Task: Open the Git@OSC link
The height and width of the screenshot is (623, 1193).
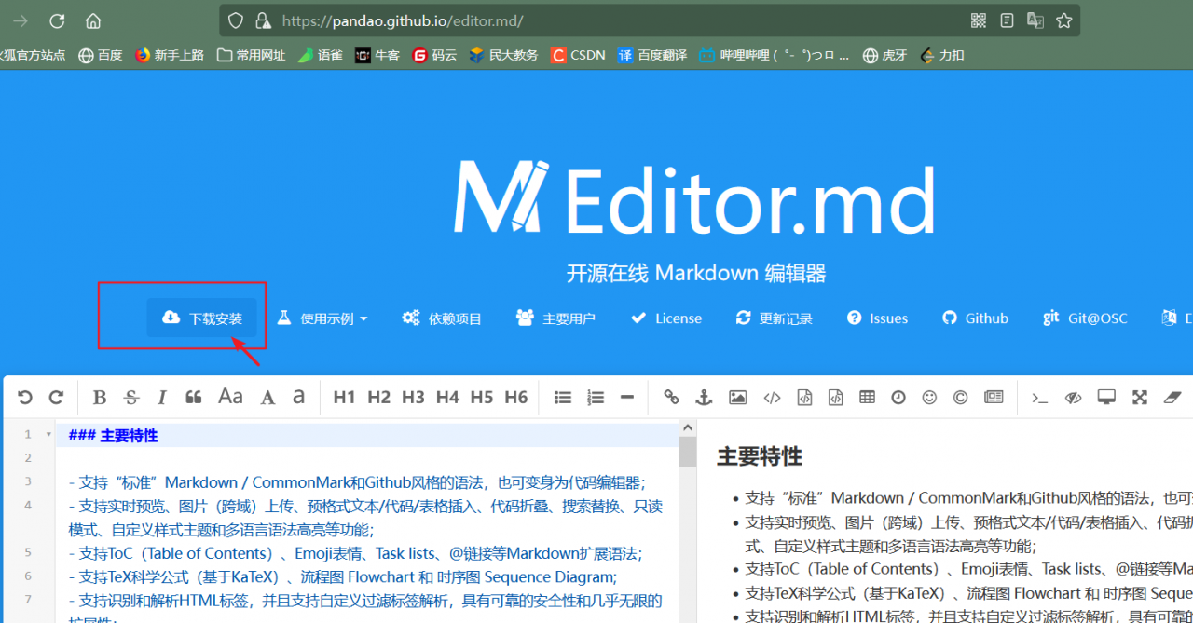Action: tap(1085, 318)
